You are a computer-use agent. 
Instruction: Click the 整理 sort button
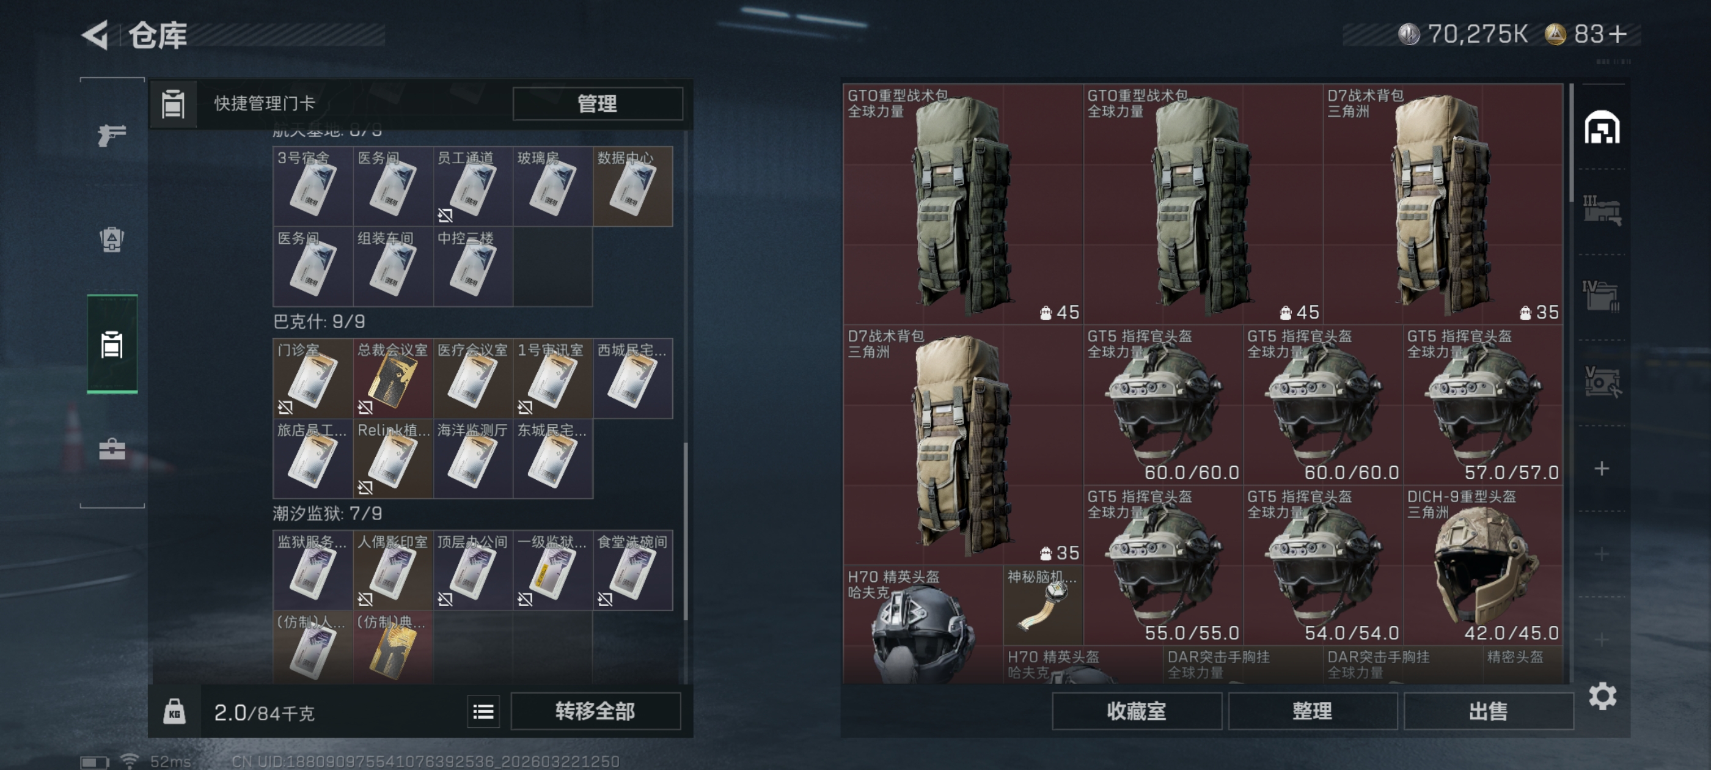pos(1313,711)
